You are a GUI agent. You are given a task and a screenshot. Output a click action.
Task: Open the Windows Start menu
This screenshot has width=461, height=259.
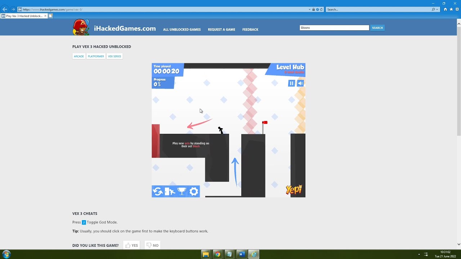click(6, 254)
